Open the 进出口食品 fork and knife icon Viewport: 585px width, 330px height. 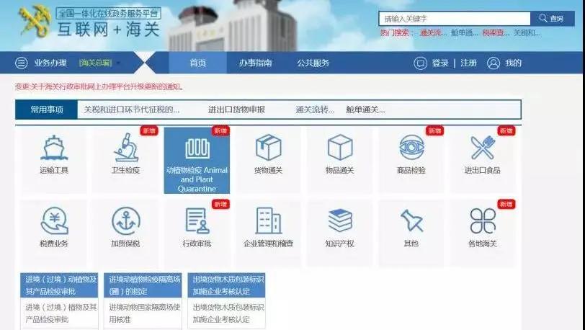tap(483, 148)
